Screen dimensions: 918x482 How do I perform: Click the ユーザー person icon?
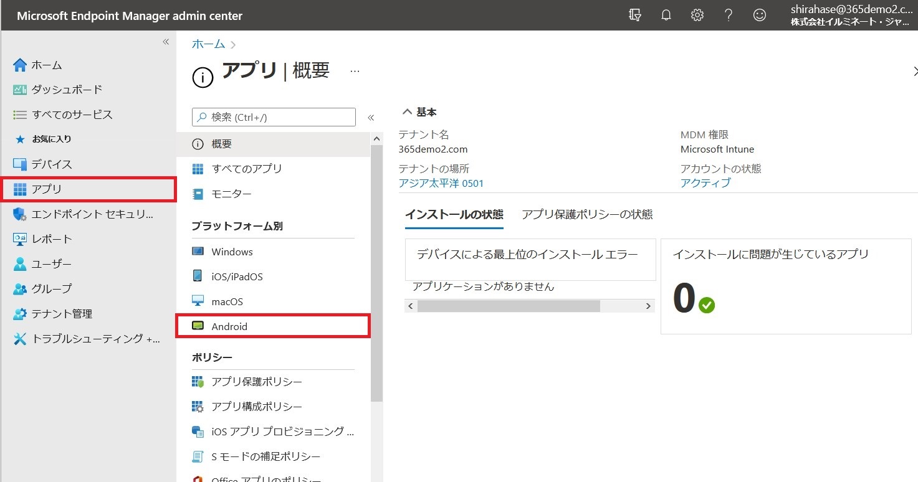(x=20, y=264)
